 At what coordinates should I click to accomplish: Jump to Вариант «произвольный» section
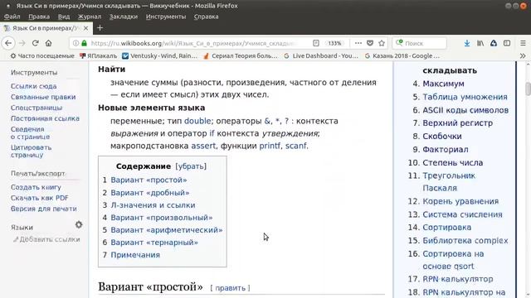pyautogui.click(x=162, y=218)
